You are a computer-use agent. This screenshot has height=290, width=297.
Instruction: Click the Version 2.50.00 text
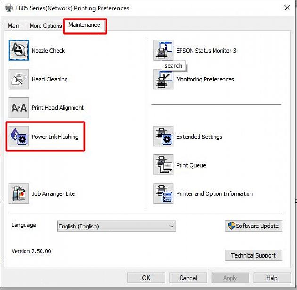click(31, 251)
